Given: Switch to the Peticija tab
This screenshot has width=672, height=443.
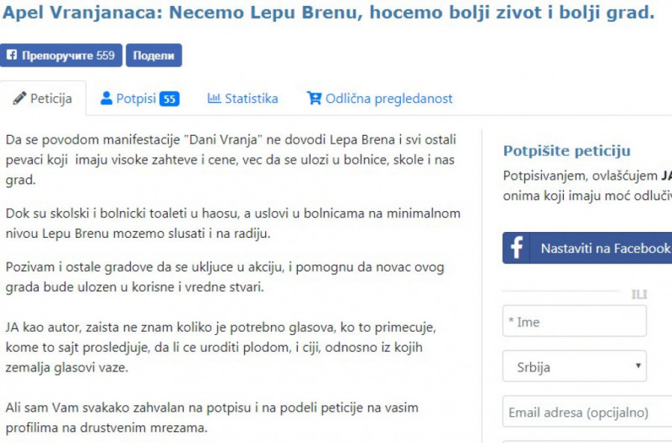Looking at the screenshot, I should 43,98.
